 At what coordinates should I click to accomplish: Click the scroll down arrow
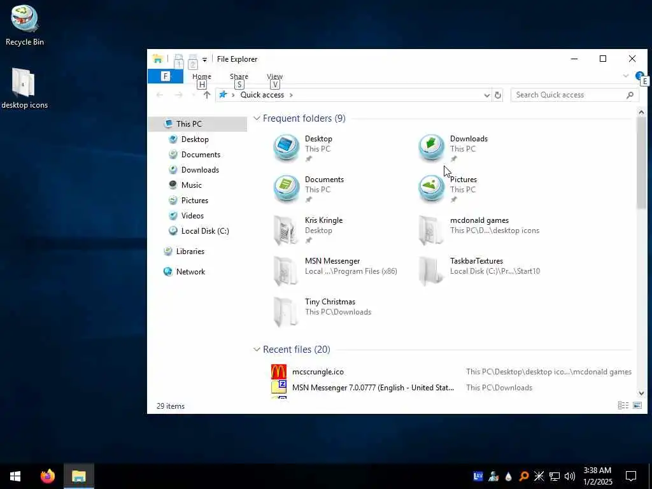641,393
